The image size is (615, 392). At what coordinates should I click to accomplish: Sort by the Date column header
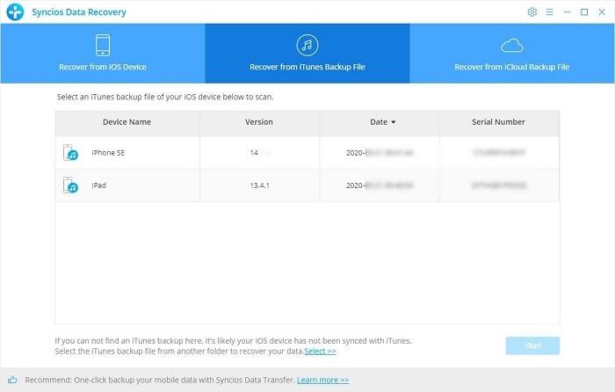tap(379, 122)
